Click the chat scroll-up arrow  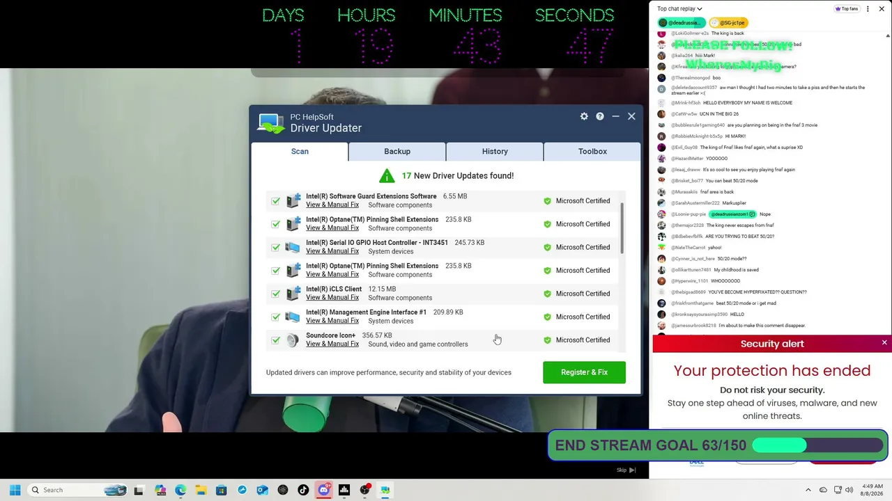(x=889, y=35)
